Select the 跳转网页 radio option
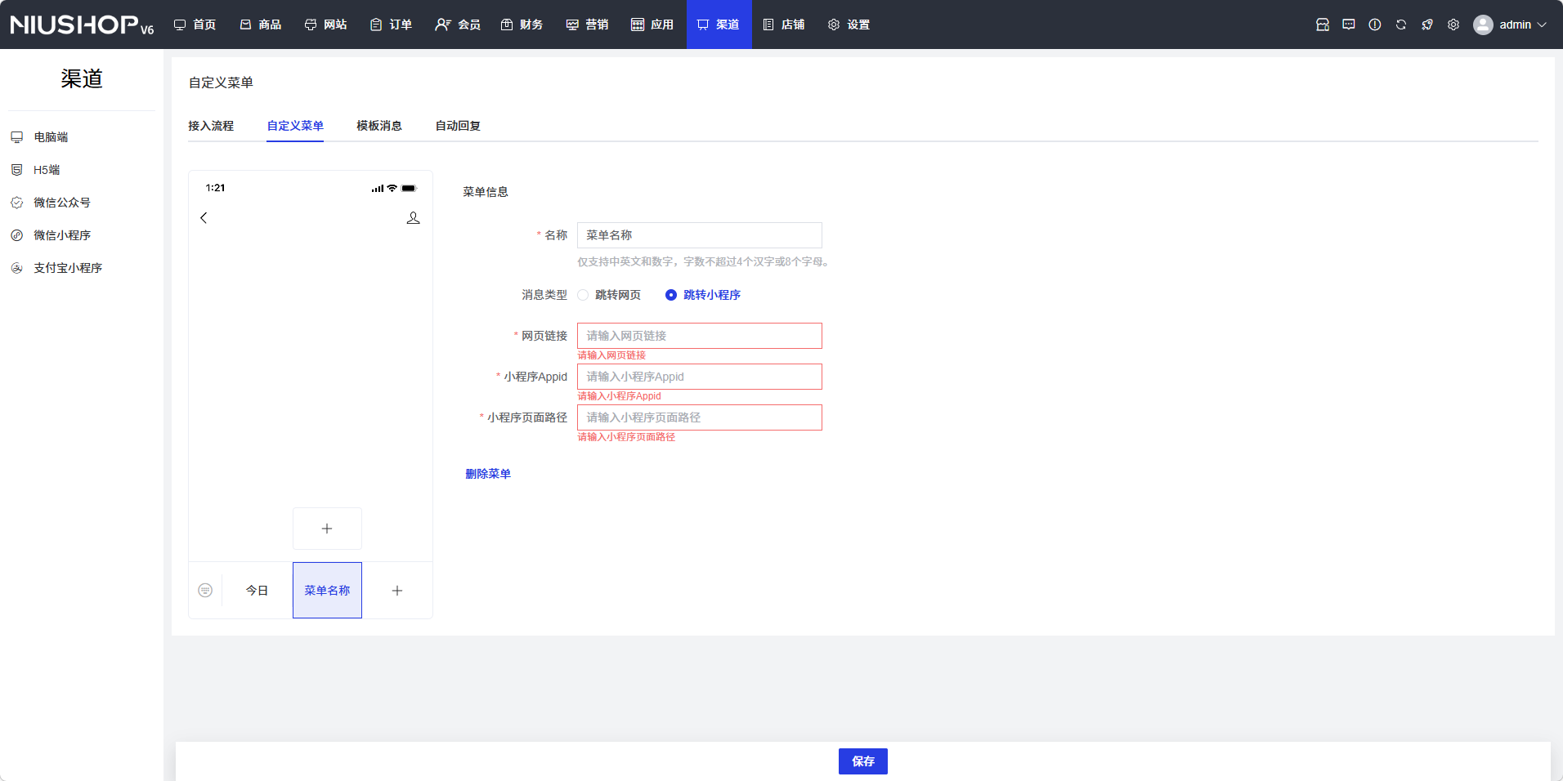Viewport: 1563px width, 781px height. [583, 295]
